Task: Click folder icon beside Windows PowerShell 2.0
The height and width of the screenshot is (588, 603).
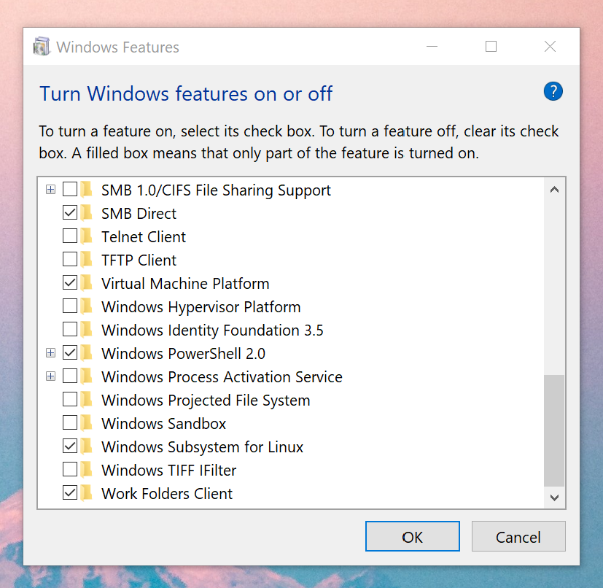Action: point(87,353)
